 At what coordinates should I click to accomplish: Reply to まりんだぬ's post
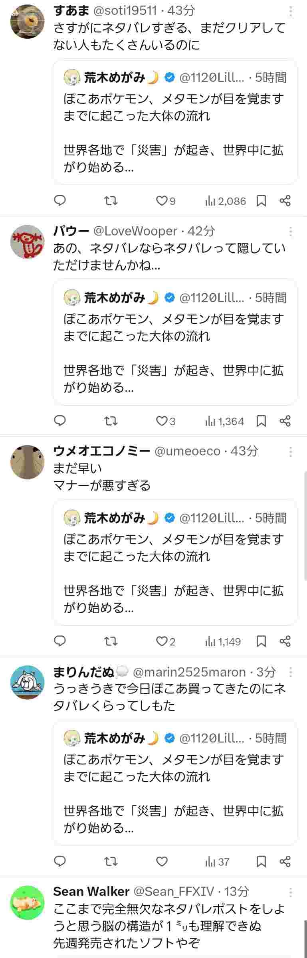click(60, 861)
